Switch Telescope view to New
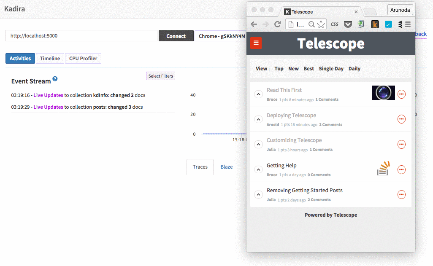433x266 pixels. pyautogui.click(x=294, y=69)
